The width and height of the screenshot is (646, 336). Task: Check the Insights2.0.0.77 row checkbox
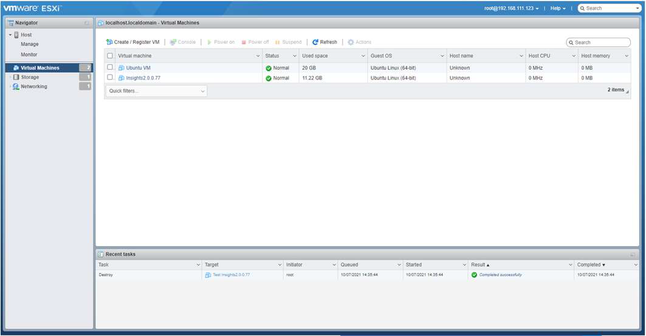110,77
